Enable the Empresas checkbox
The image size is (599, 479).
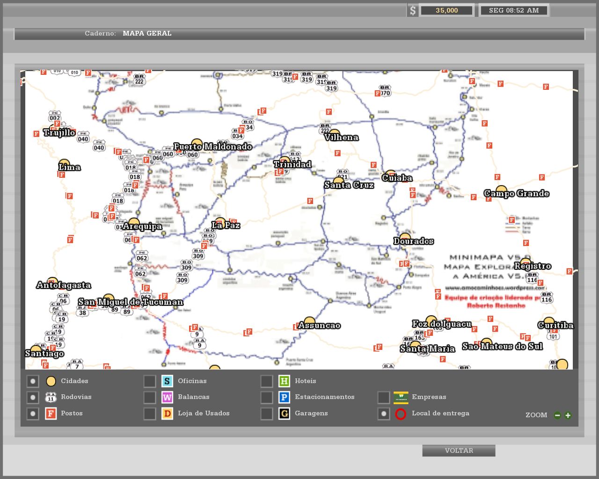tap(384, 398)
